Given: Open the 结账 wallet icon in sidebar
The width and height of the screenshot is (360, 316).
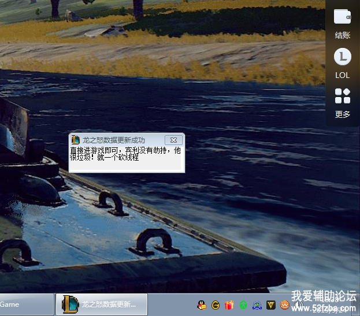Looking at the screenshot, I should (x=342, y=17).
